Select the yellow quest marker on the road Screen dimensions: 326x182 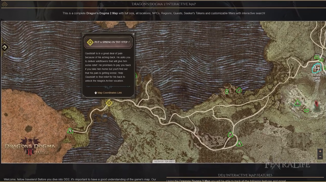coord(109,103)
